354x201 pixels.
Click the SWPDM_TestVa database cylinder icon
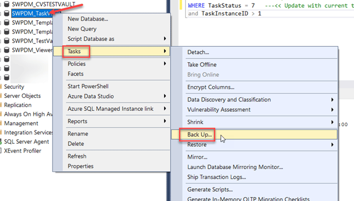pyautogui.click(x=7, y=41)
